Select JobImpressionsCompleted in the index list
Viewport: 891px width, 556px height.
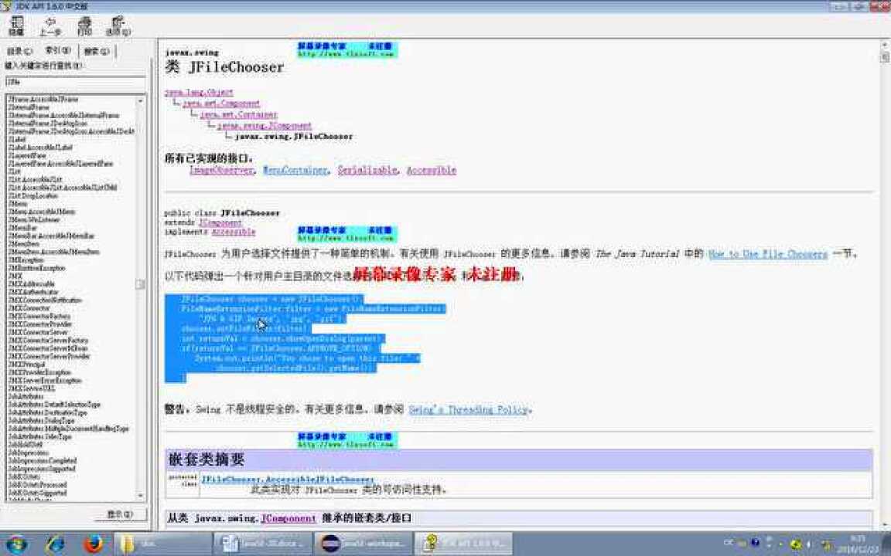(x=42, y=461)
